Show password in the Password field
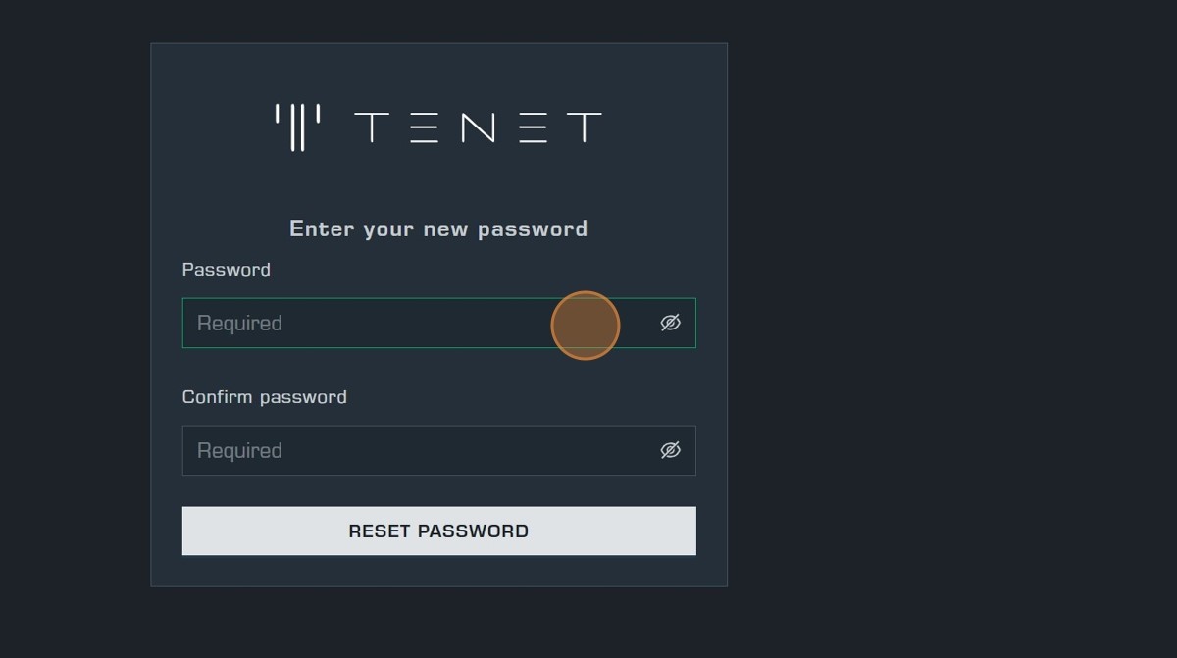This screenshot has width=1177, height=658. [x=670, y=323]
